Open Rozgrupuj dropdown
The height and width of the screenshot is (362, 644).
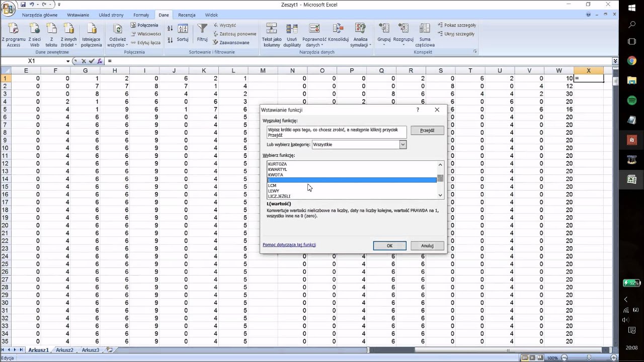point(404,35)
